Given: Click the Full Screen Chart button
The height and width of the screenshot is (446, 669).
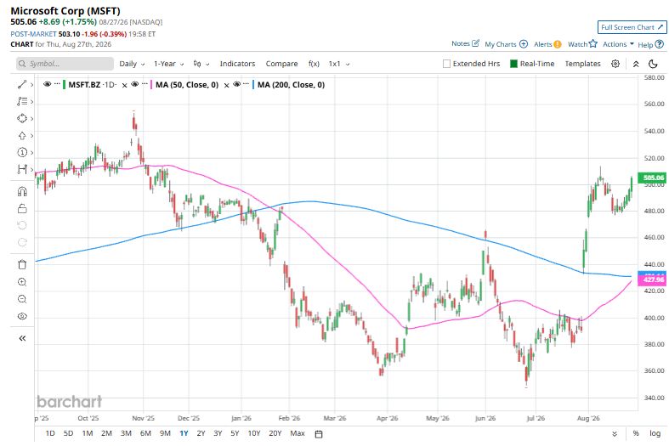Looking at the screenshot, I should [x=632, y=27].
